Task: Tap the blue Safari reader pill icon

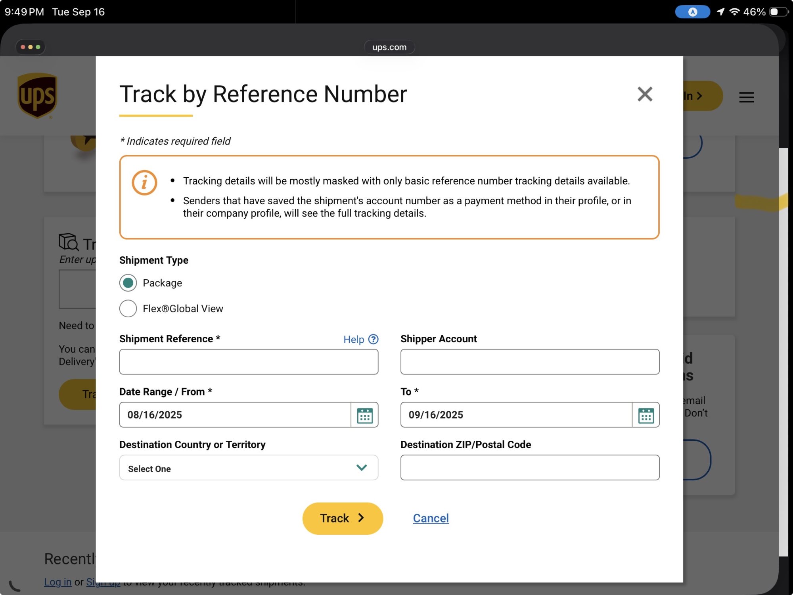Action: (692, 12)
